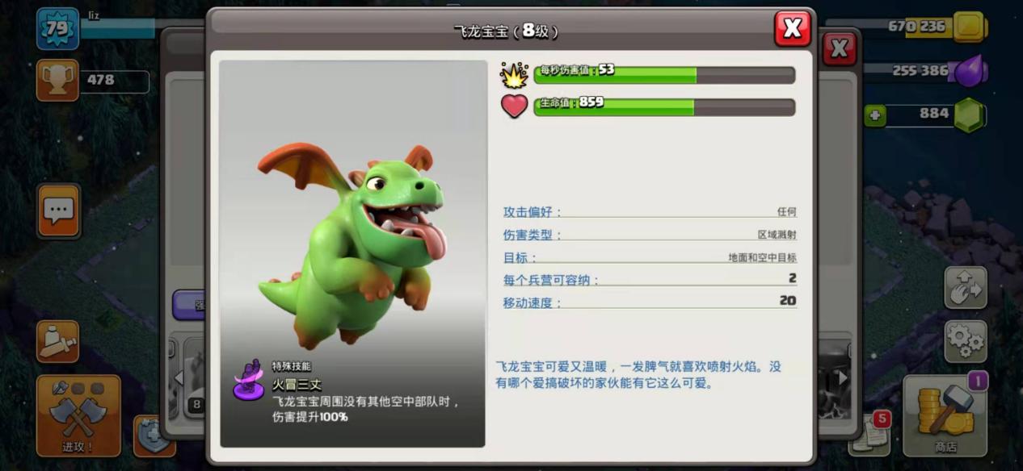The width and height of the screenshot is (1023, 471).
Task: Open the settings gear icon
Action: click(965, 341)
